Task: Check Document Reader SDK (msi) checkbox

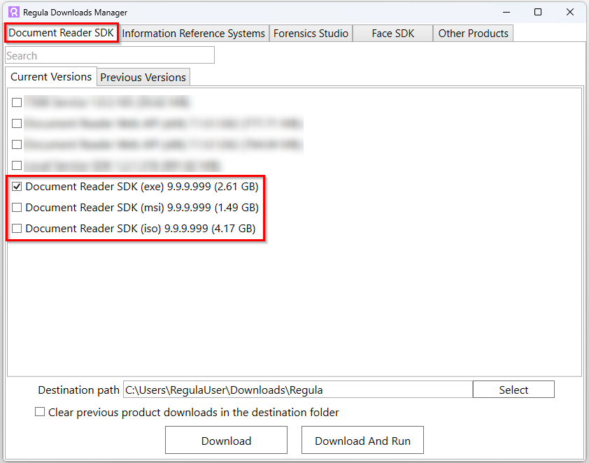Action: click(17, 207)
